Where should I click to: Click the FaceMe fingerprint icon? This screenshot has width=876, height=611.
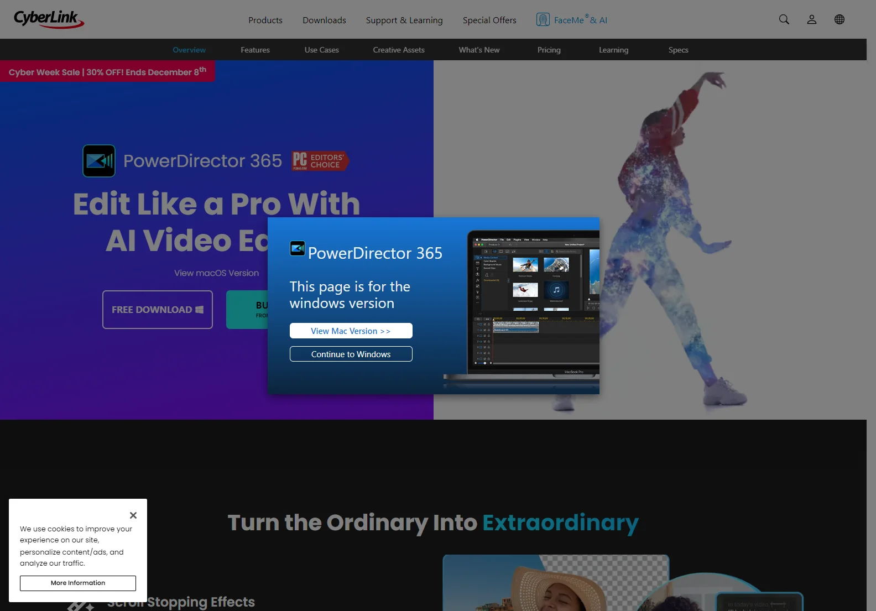click(543, 20)
